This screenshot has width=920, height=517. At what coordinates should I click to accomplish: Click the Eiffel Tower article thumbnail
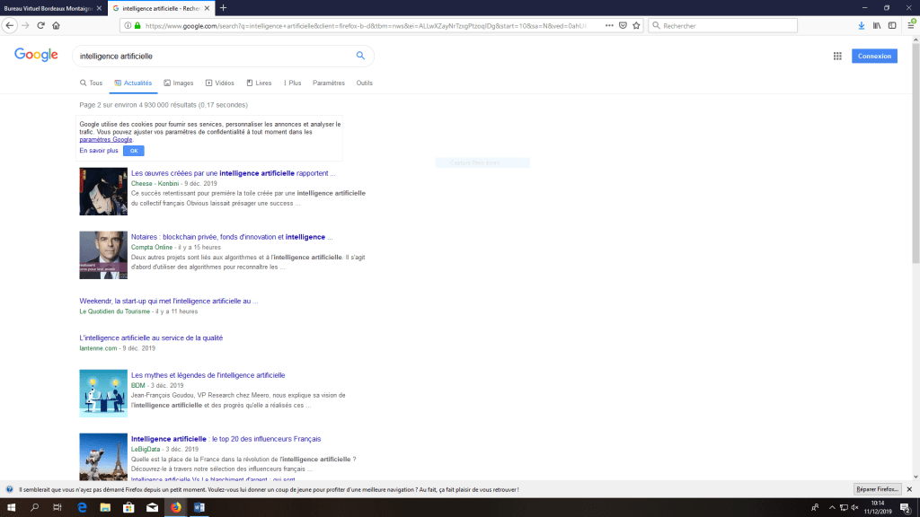click(x=103, y=456)
